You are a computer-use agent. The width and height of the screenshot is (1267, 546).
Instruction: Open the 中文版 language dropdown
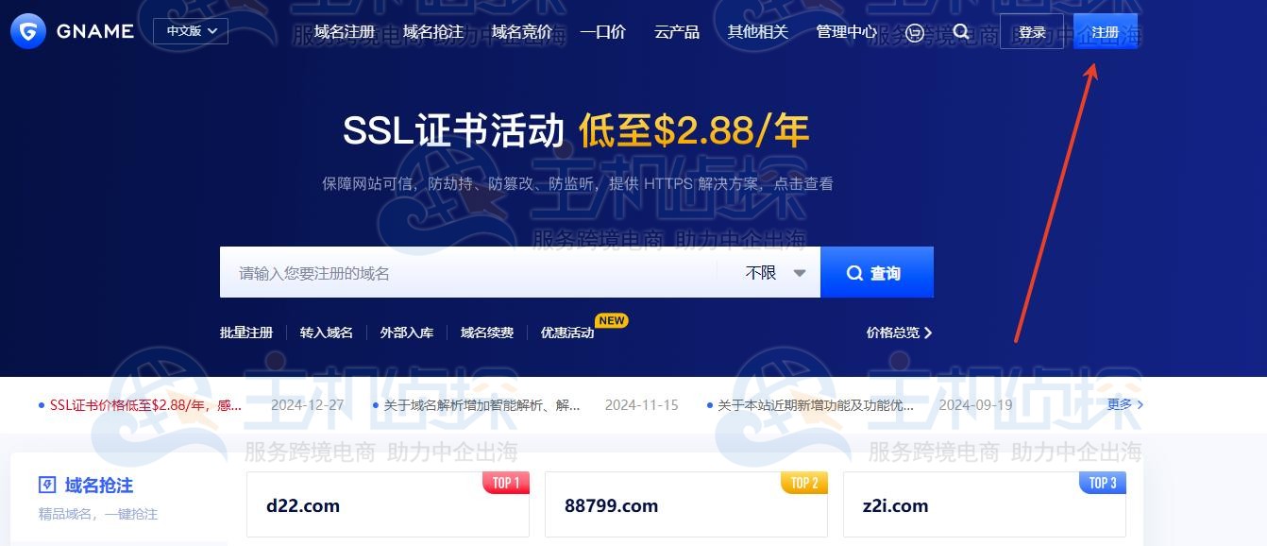click(191, 31)
